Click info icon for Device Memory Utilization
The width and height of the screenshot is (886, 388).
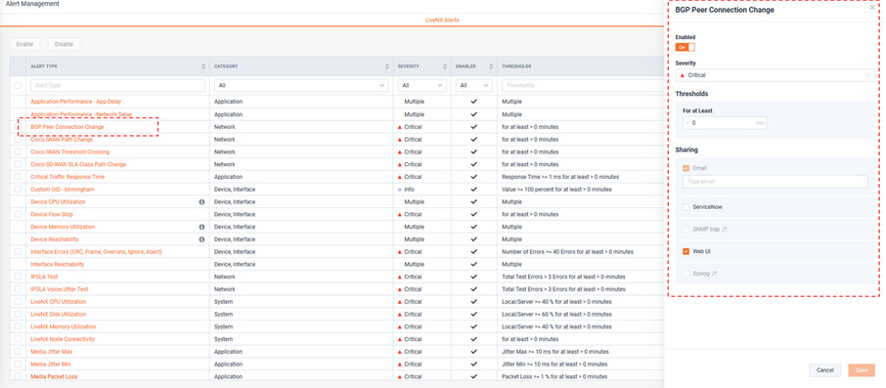[x=201, y=227]
